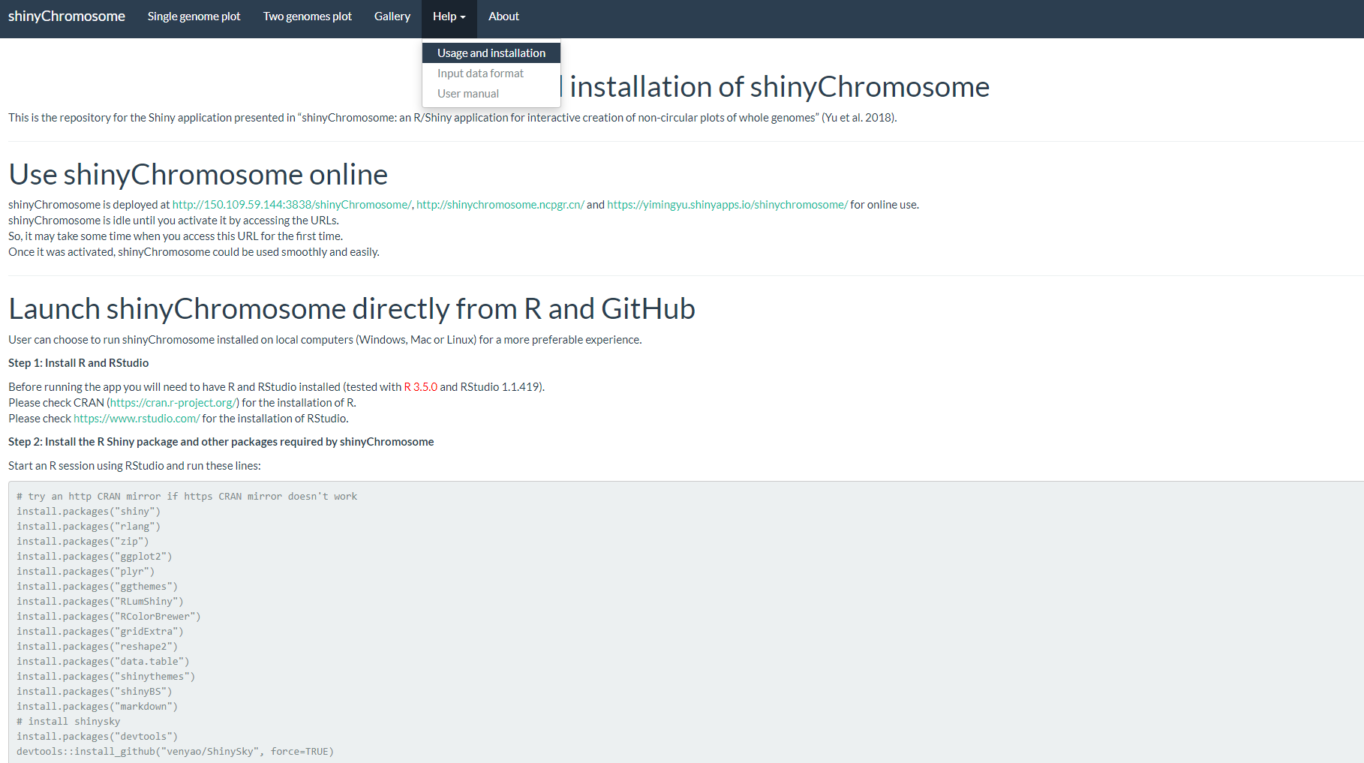Click the install.packages("shiny") code line
The width and height of the screenshot is (1364, 763).
click(89, 512)
